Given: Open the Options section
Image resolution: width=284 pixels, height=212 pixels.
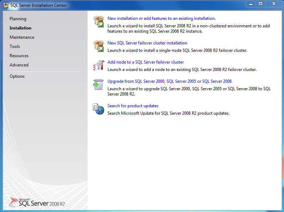Looking at the screenshot, I should pos(17,76).
